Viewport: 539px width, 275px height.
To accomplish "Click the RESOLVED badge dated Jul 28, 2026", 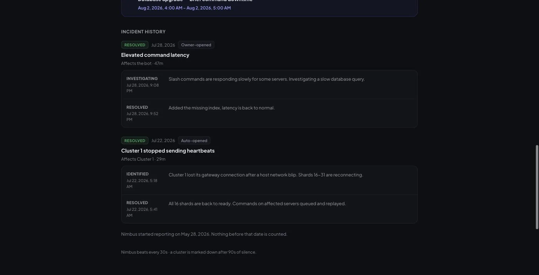I will coord(135,45).
